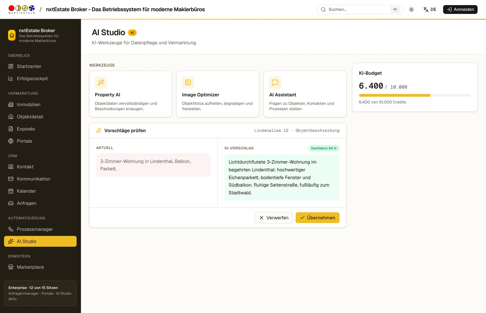Click the Kontakt person icon
The height and width of the screenshot is (313, 486).
pos(11,167)
